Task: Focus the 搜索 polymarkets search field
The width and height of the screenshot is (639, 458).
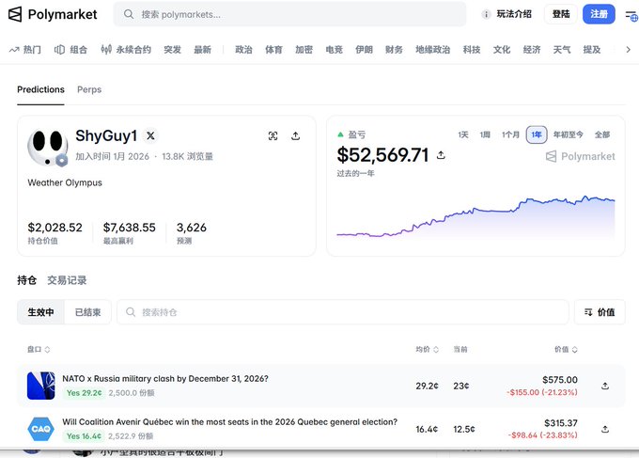Action: coord(289,14)
